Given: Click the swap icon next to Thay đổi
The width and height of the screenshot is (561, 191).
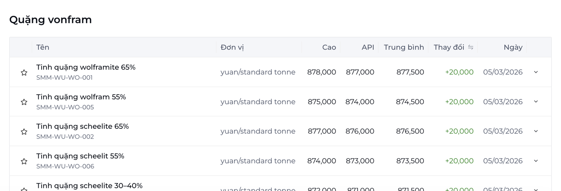Looking at the screenshot, I should [471, 47].
